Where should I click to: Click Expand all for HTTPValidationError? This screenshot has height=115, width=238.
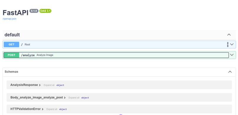click(52, 109)
